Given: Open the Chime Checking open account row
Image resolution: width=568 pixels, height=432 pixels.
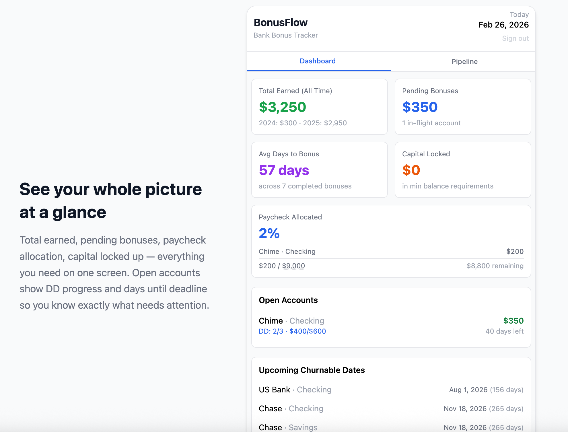Looking at the screenshot, I should [x=391, y=326].
